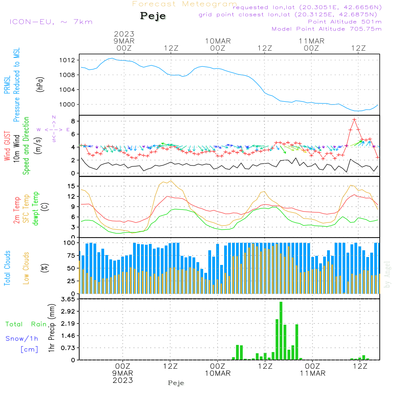Viewport: 396px width, 396px height.
Task: Click the wind direction compass rose icon
Action: click(x=53, y=129)
